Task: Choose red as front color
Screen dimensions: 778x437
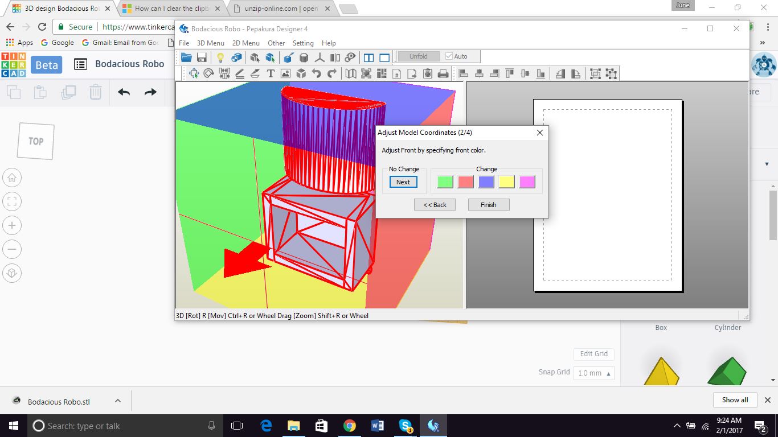Action: (466, 182)
